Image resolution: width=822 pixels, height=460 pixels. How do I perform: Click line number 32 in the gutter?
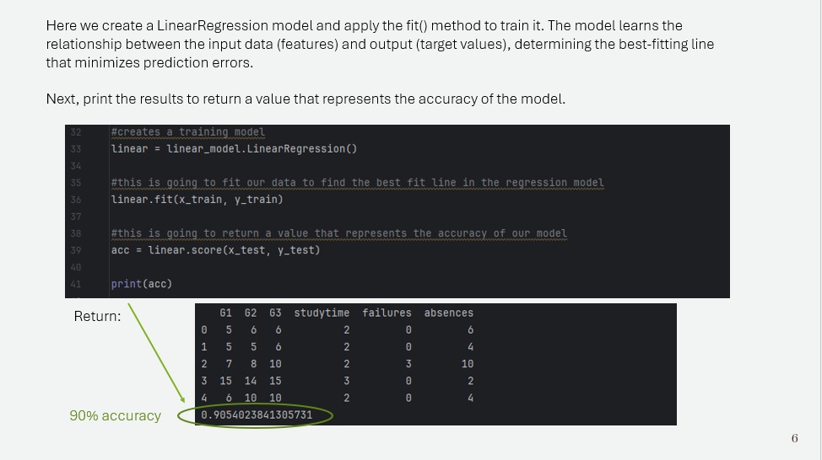tap(76, 132)
